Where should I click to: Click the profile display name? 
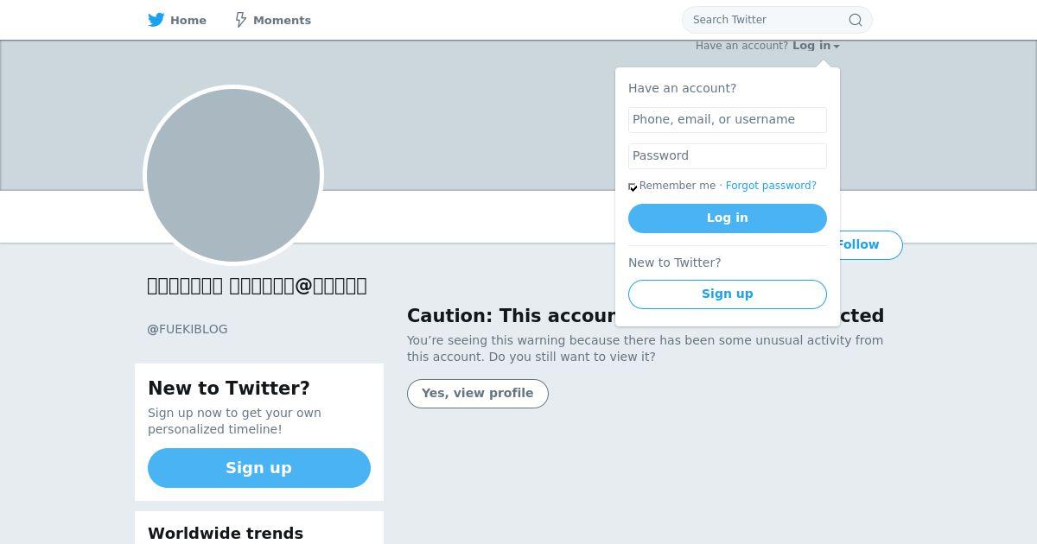258,286
